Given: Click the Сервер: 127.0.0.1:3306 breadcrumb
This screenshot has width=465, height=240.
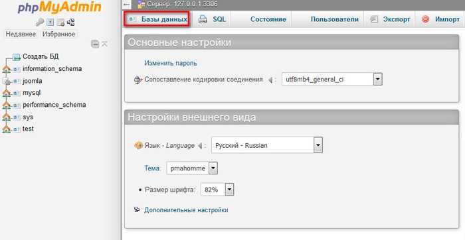Looking at the screenshot, I should point(182,4).
